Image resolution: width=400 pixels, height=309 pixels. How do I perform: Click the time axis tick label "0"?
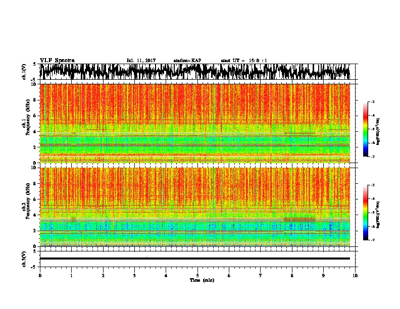click(40, 276)
